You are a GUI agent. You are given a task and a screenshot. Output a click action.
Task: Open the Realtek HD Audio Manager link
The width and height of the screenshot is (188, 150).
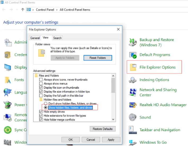click(163, 105)
